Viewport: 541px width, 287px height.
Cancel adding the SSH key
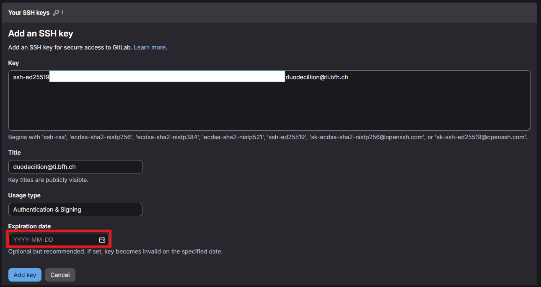click(60, 275)
